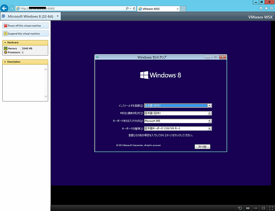The height and width of the screenshot is (211, 275).
Task: Select the Processors count value 1
Action: (x=23, y=52)
